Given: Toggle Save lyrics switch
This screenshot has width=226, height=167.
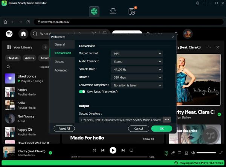Looking at the screenshot, I should pyautogui.click(x=82, y=92).
